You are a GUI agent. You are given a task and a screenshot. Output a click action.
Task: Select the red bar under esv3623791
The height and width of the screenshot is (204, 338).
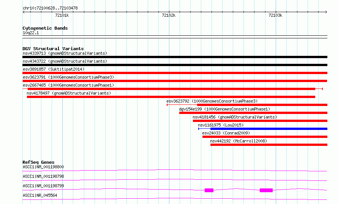point(175,81)
